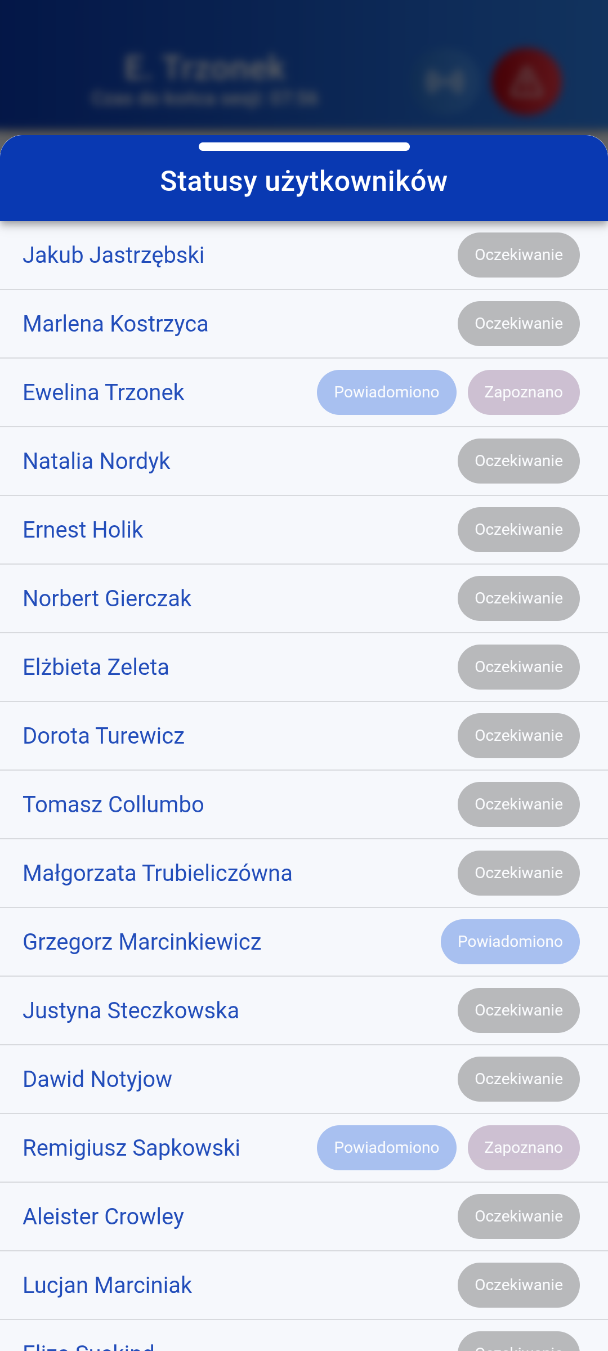Select Małgorzata Trubieliczówna's name
Viewport: 608px width, 1351px height.
point(158,873)
